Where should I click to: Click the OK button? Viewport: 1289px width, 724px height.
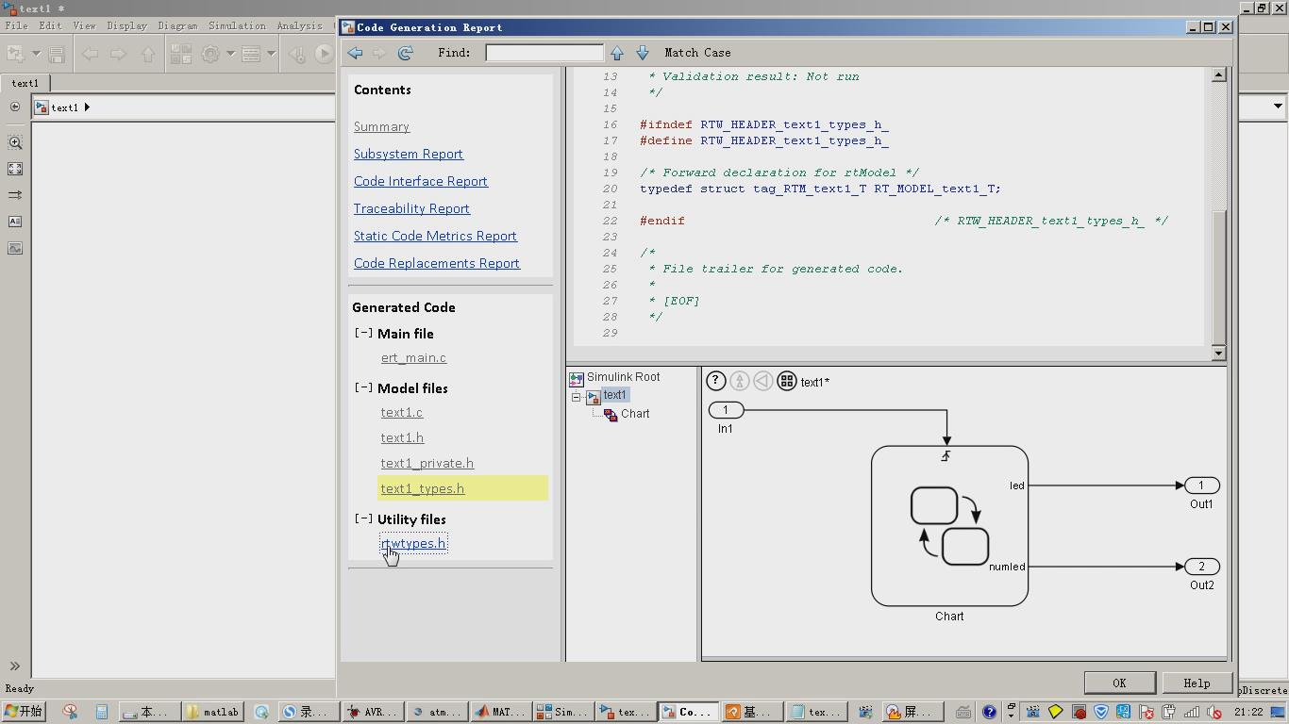click(x=1119, y=683)
